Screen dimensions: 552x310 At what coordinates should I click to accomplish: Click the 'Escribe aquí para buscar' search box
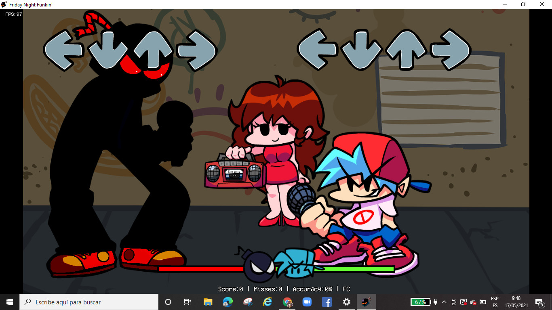tap(89, 302)
